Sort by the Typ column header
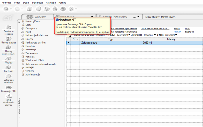Viewport: 203px width, 127px height. tap(110, 39)
